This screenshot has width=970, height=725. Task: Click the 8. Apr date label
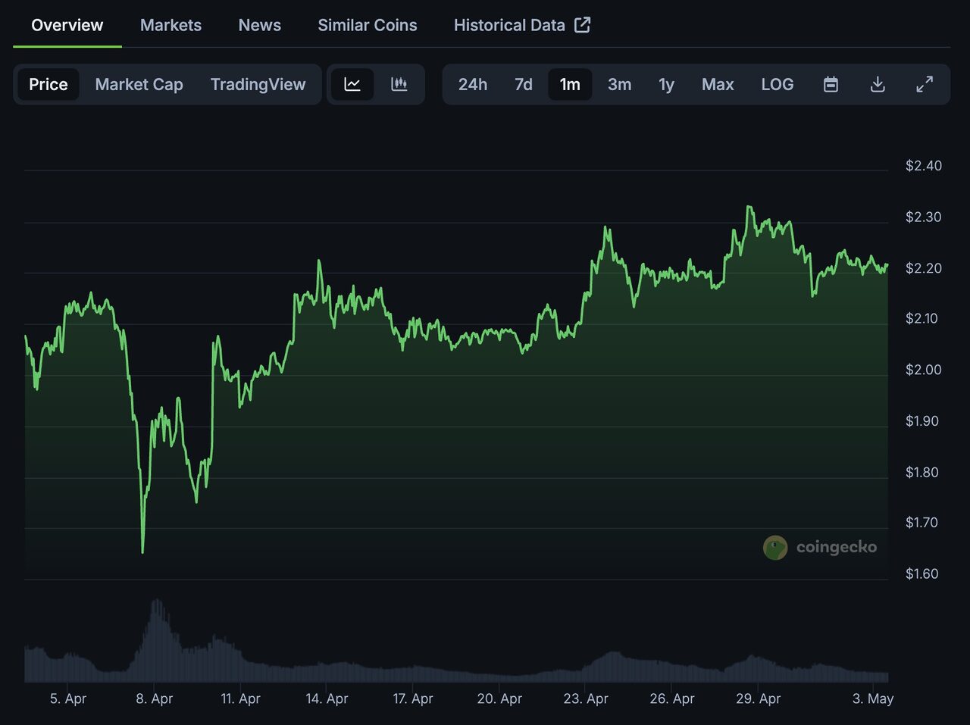coord(155,698)
